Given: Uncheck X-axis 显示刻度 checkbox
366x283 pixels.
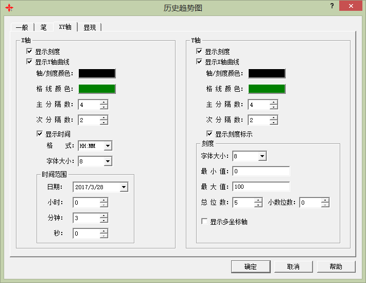Looking at the screenshot, I should (29, 52).
